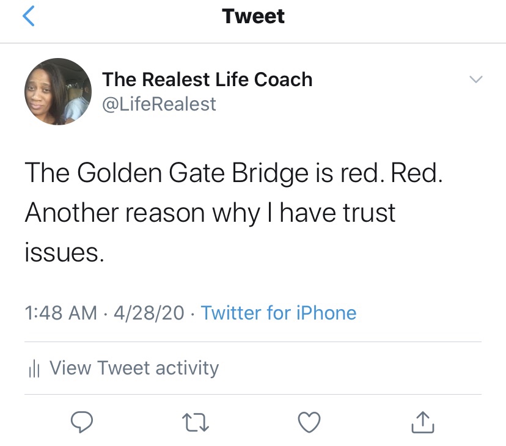
Task: Open View Tweet activity
Action: [133, 368]
